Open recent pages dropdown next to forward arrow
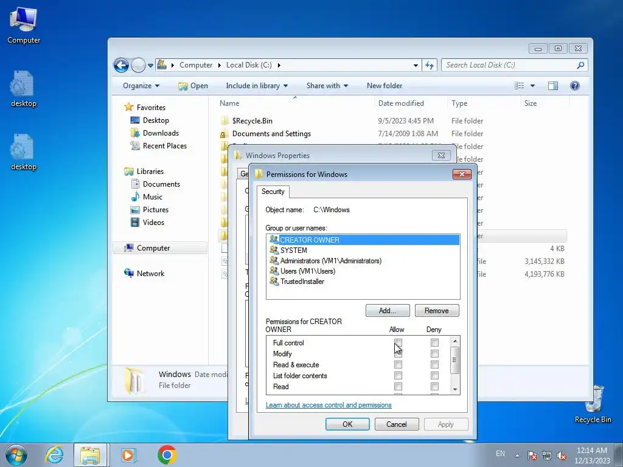This screenshot has width=623, height=467. pos(151,66)
